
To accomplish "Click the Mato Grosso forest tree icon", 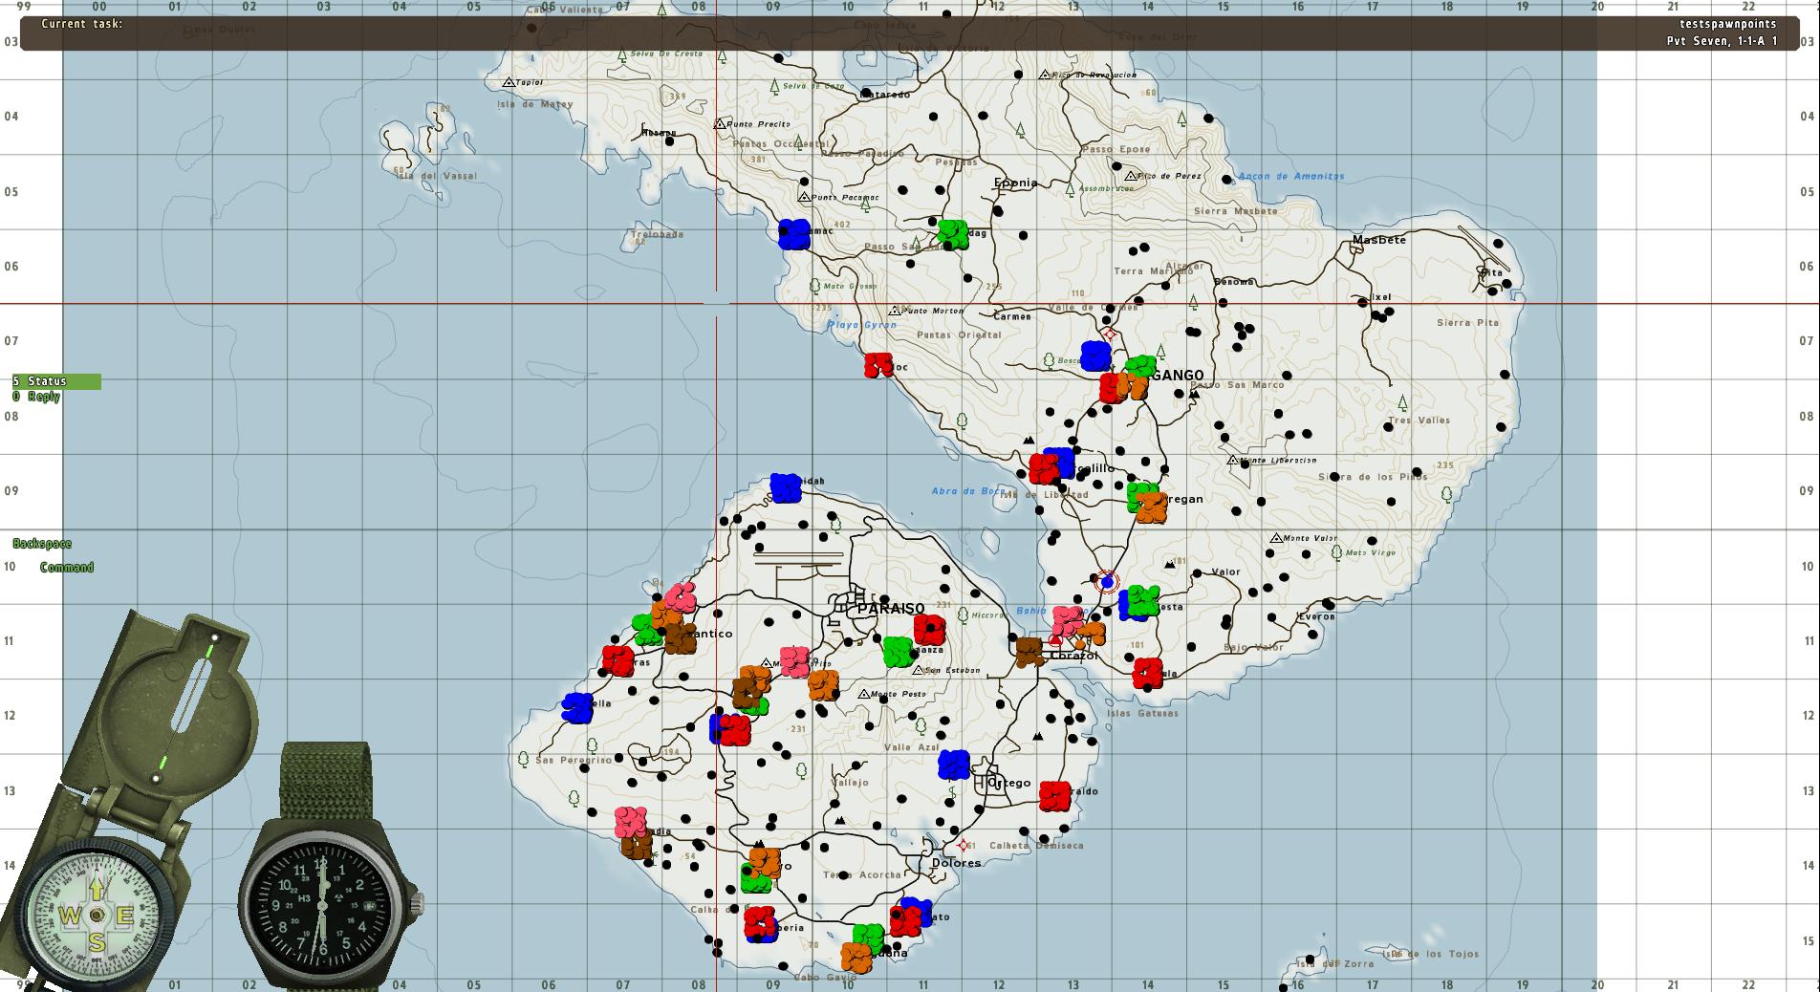I will tap(814, 286).
